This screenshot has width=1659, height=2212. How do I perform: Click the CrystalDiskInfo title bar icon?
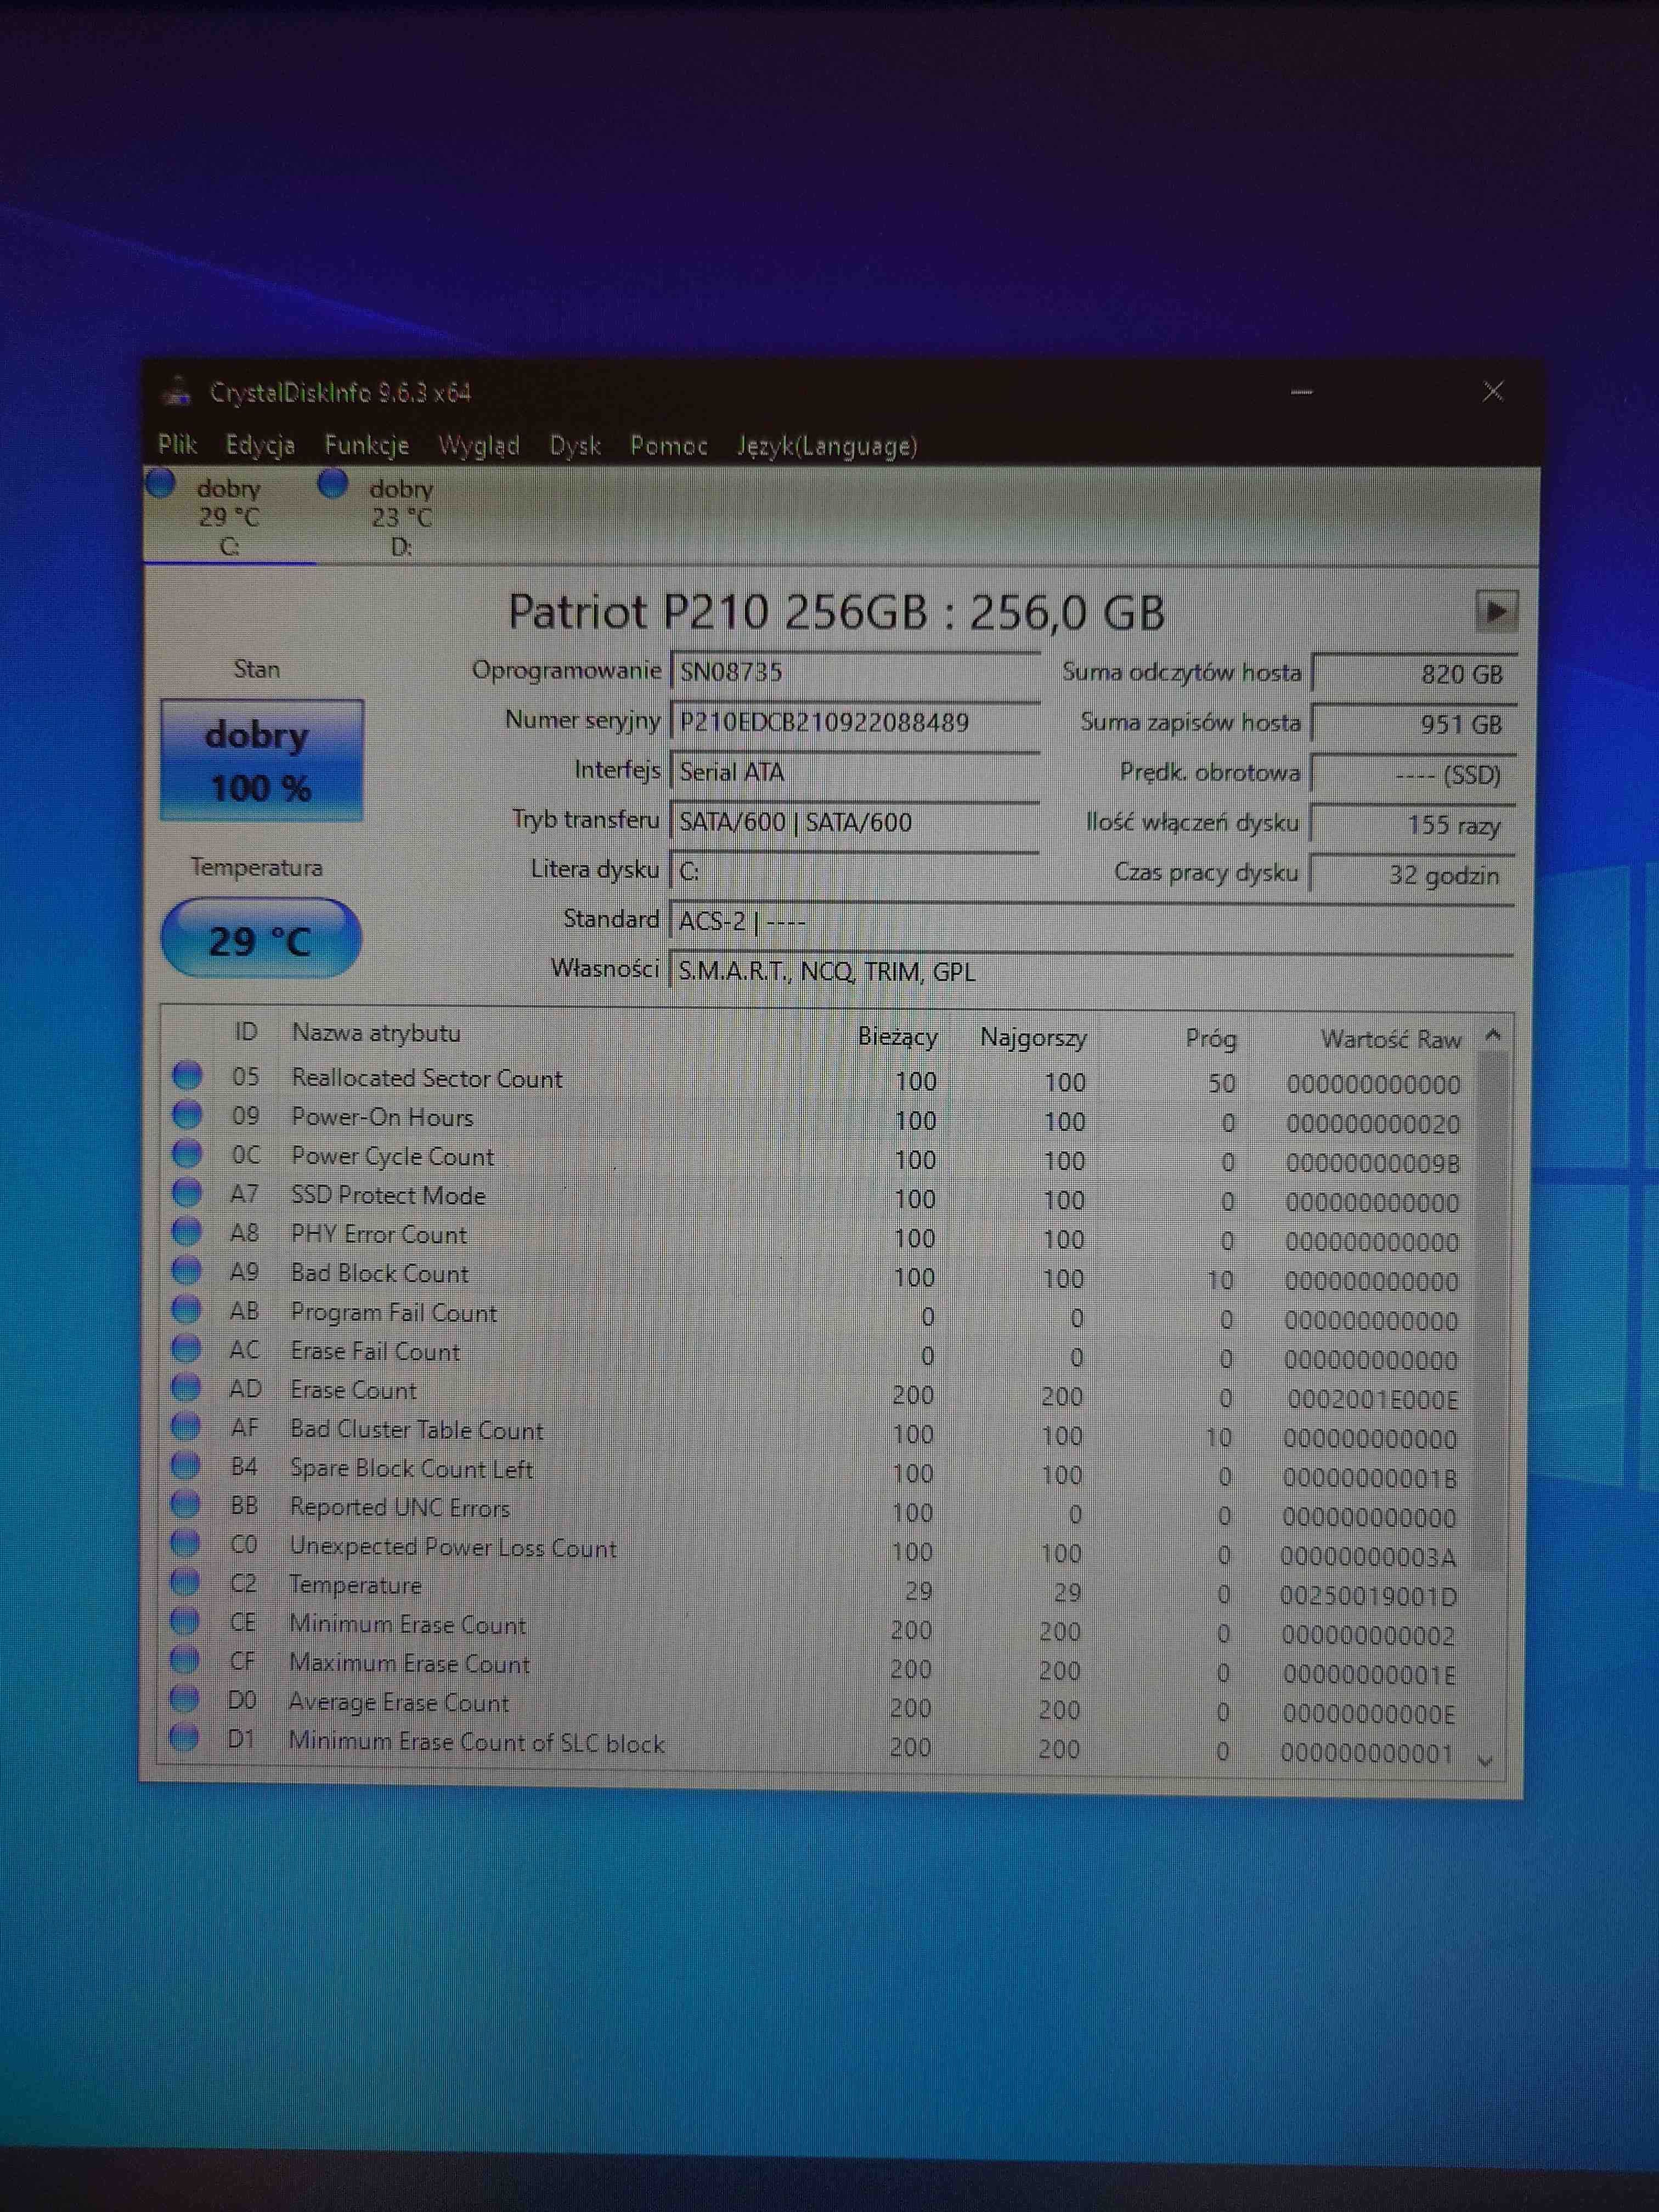pos(178,391)
